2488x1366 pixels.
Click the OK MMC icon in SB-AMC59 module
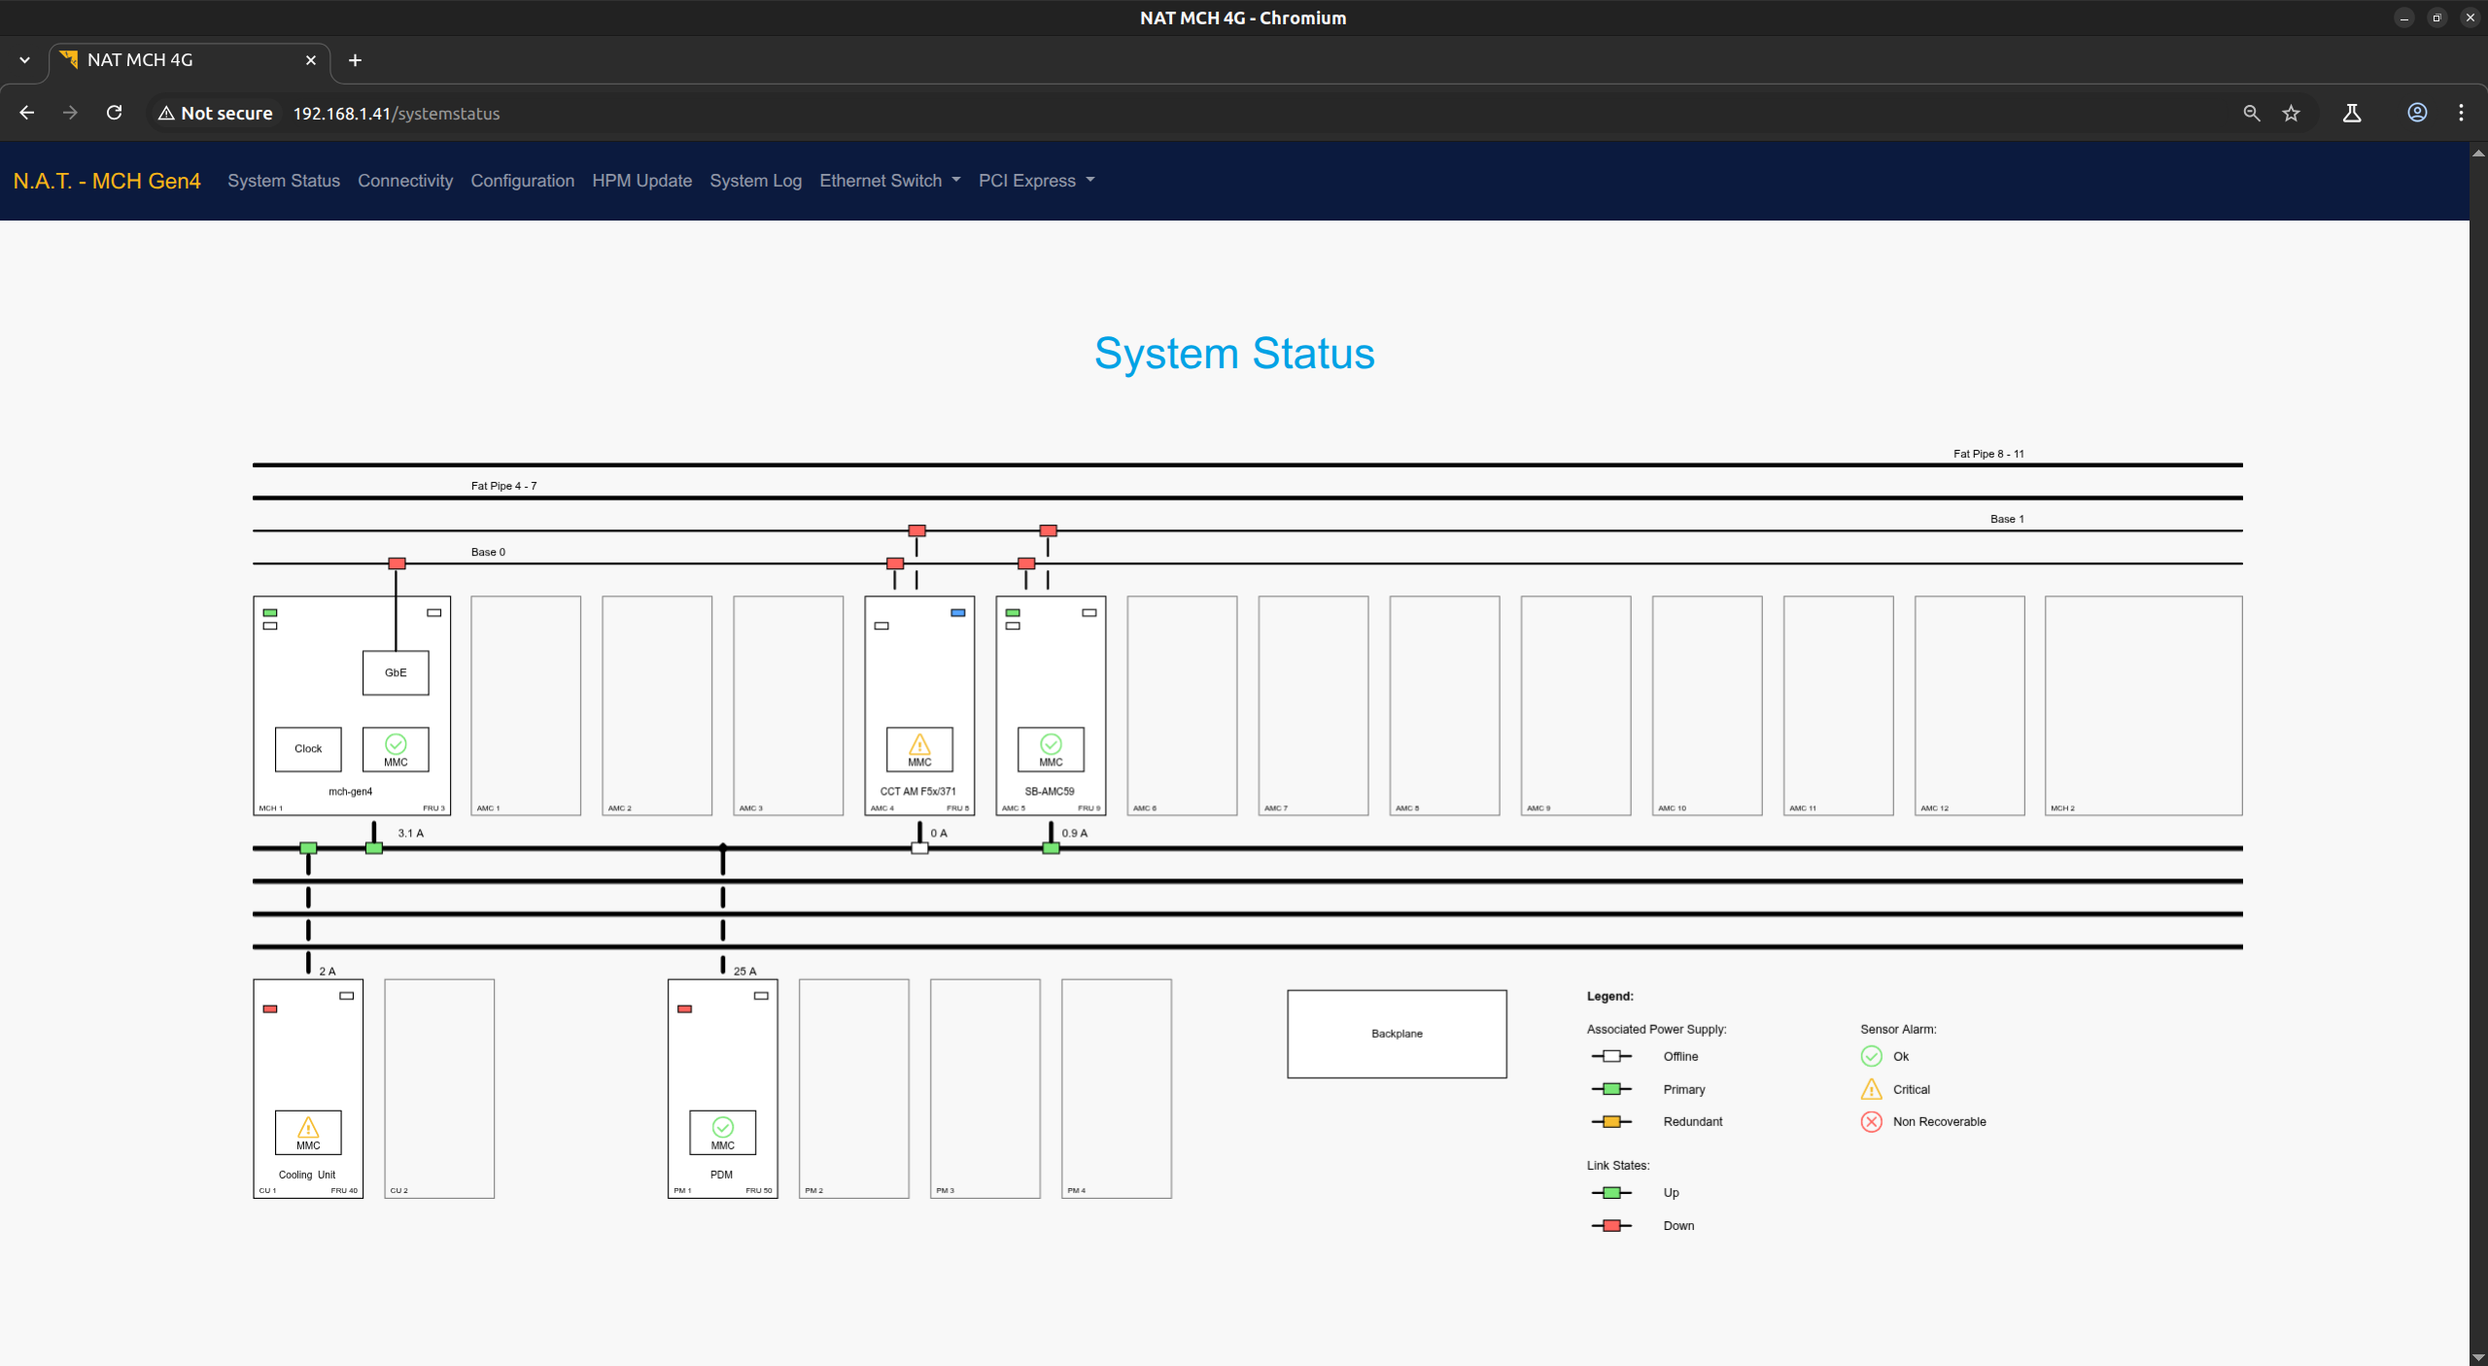1050,745
